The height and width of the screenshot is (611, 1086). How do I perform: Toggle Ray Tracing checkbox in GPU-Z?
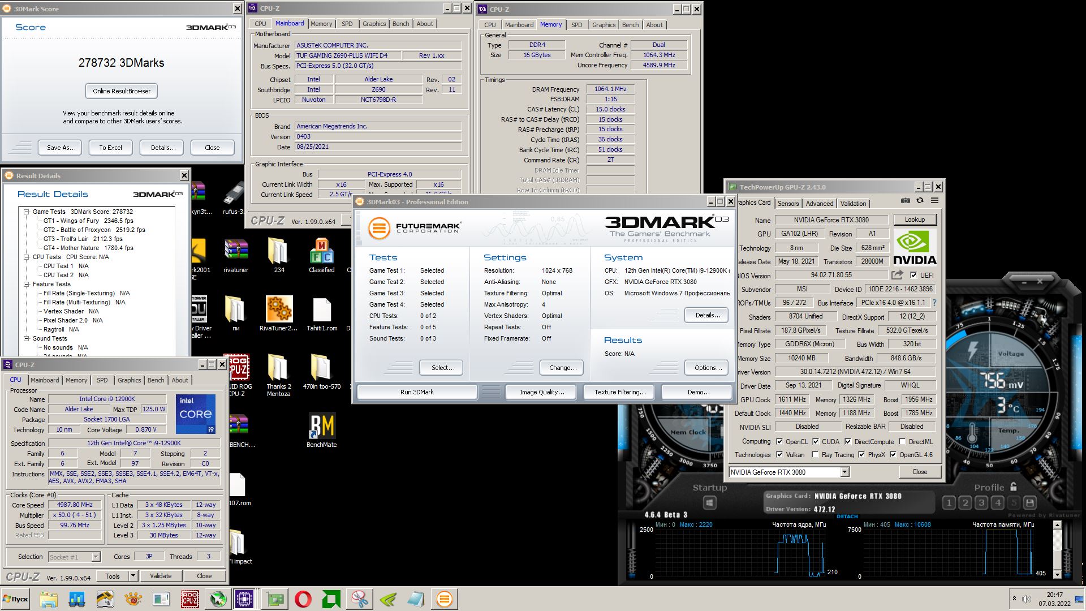tap(815, 454)
